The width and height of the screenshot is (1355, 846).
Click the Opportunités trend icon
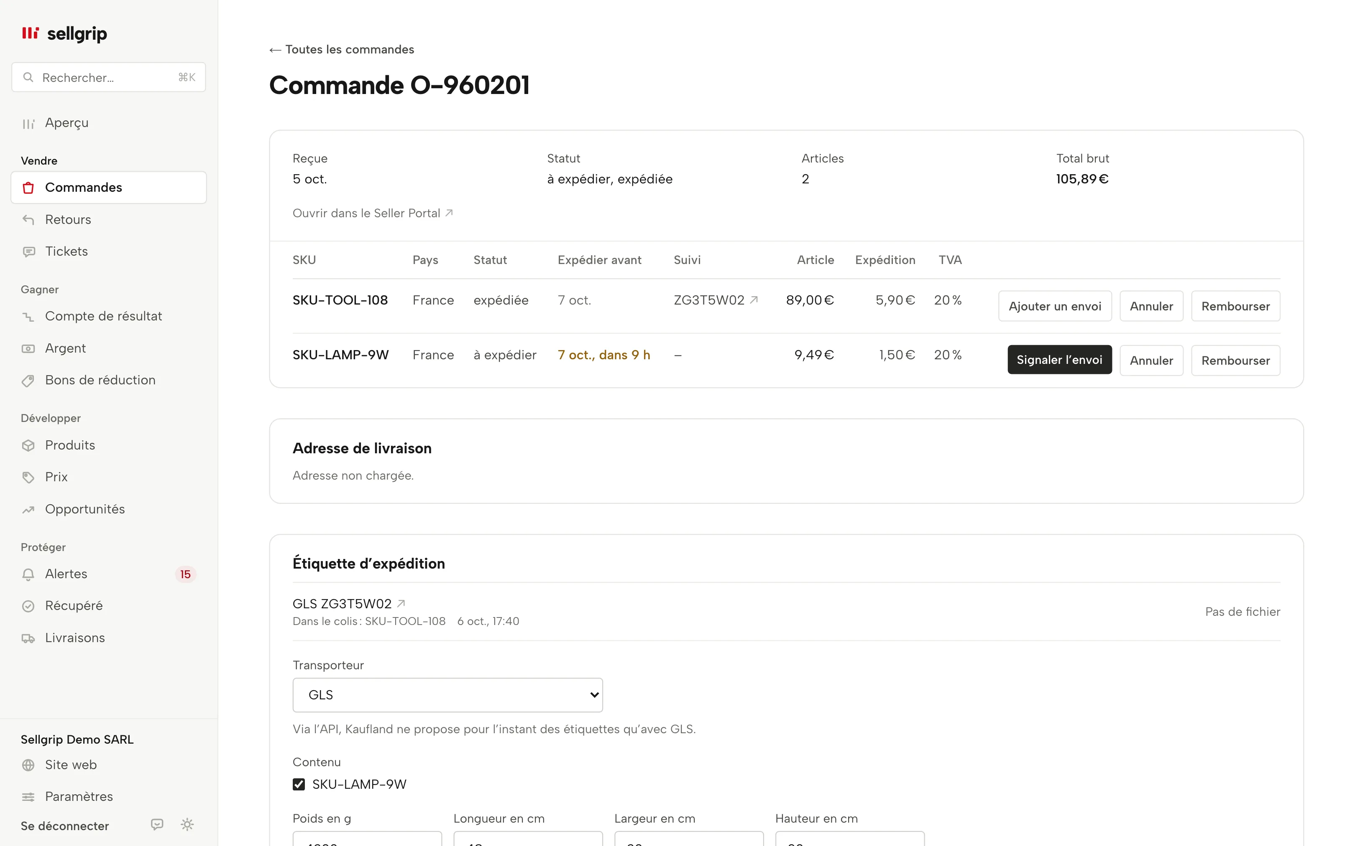(28, 510)
